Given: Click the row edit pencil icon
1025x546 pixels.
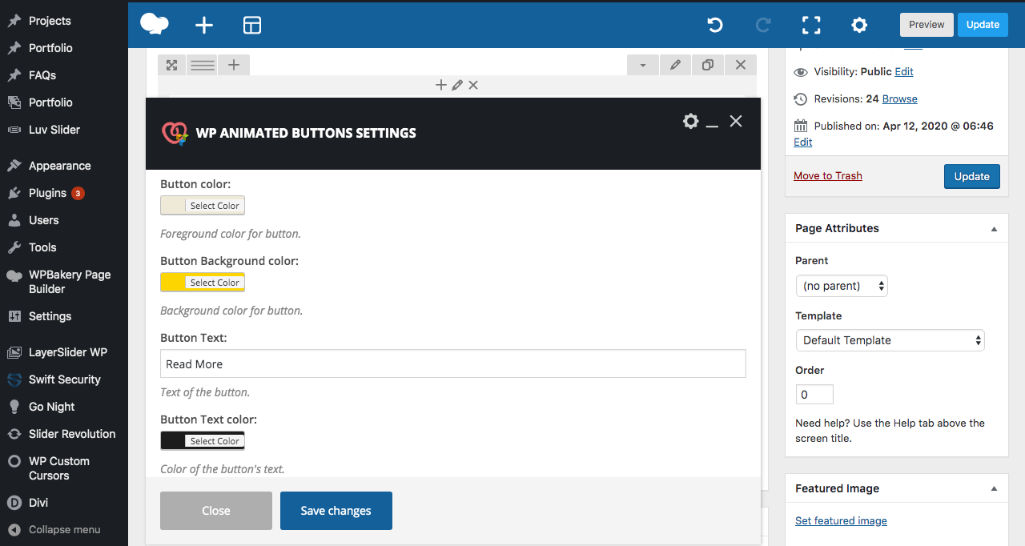Looking at the screenshot, I should pyautogui.click(x=676, y=65).
